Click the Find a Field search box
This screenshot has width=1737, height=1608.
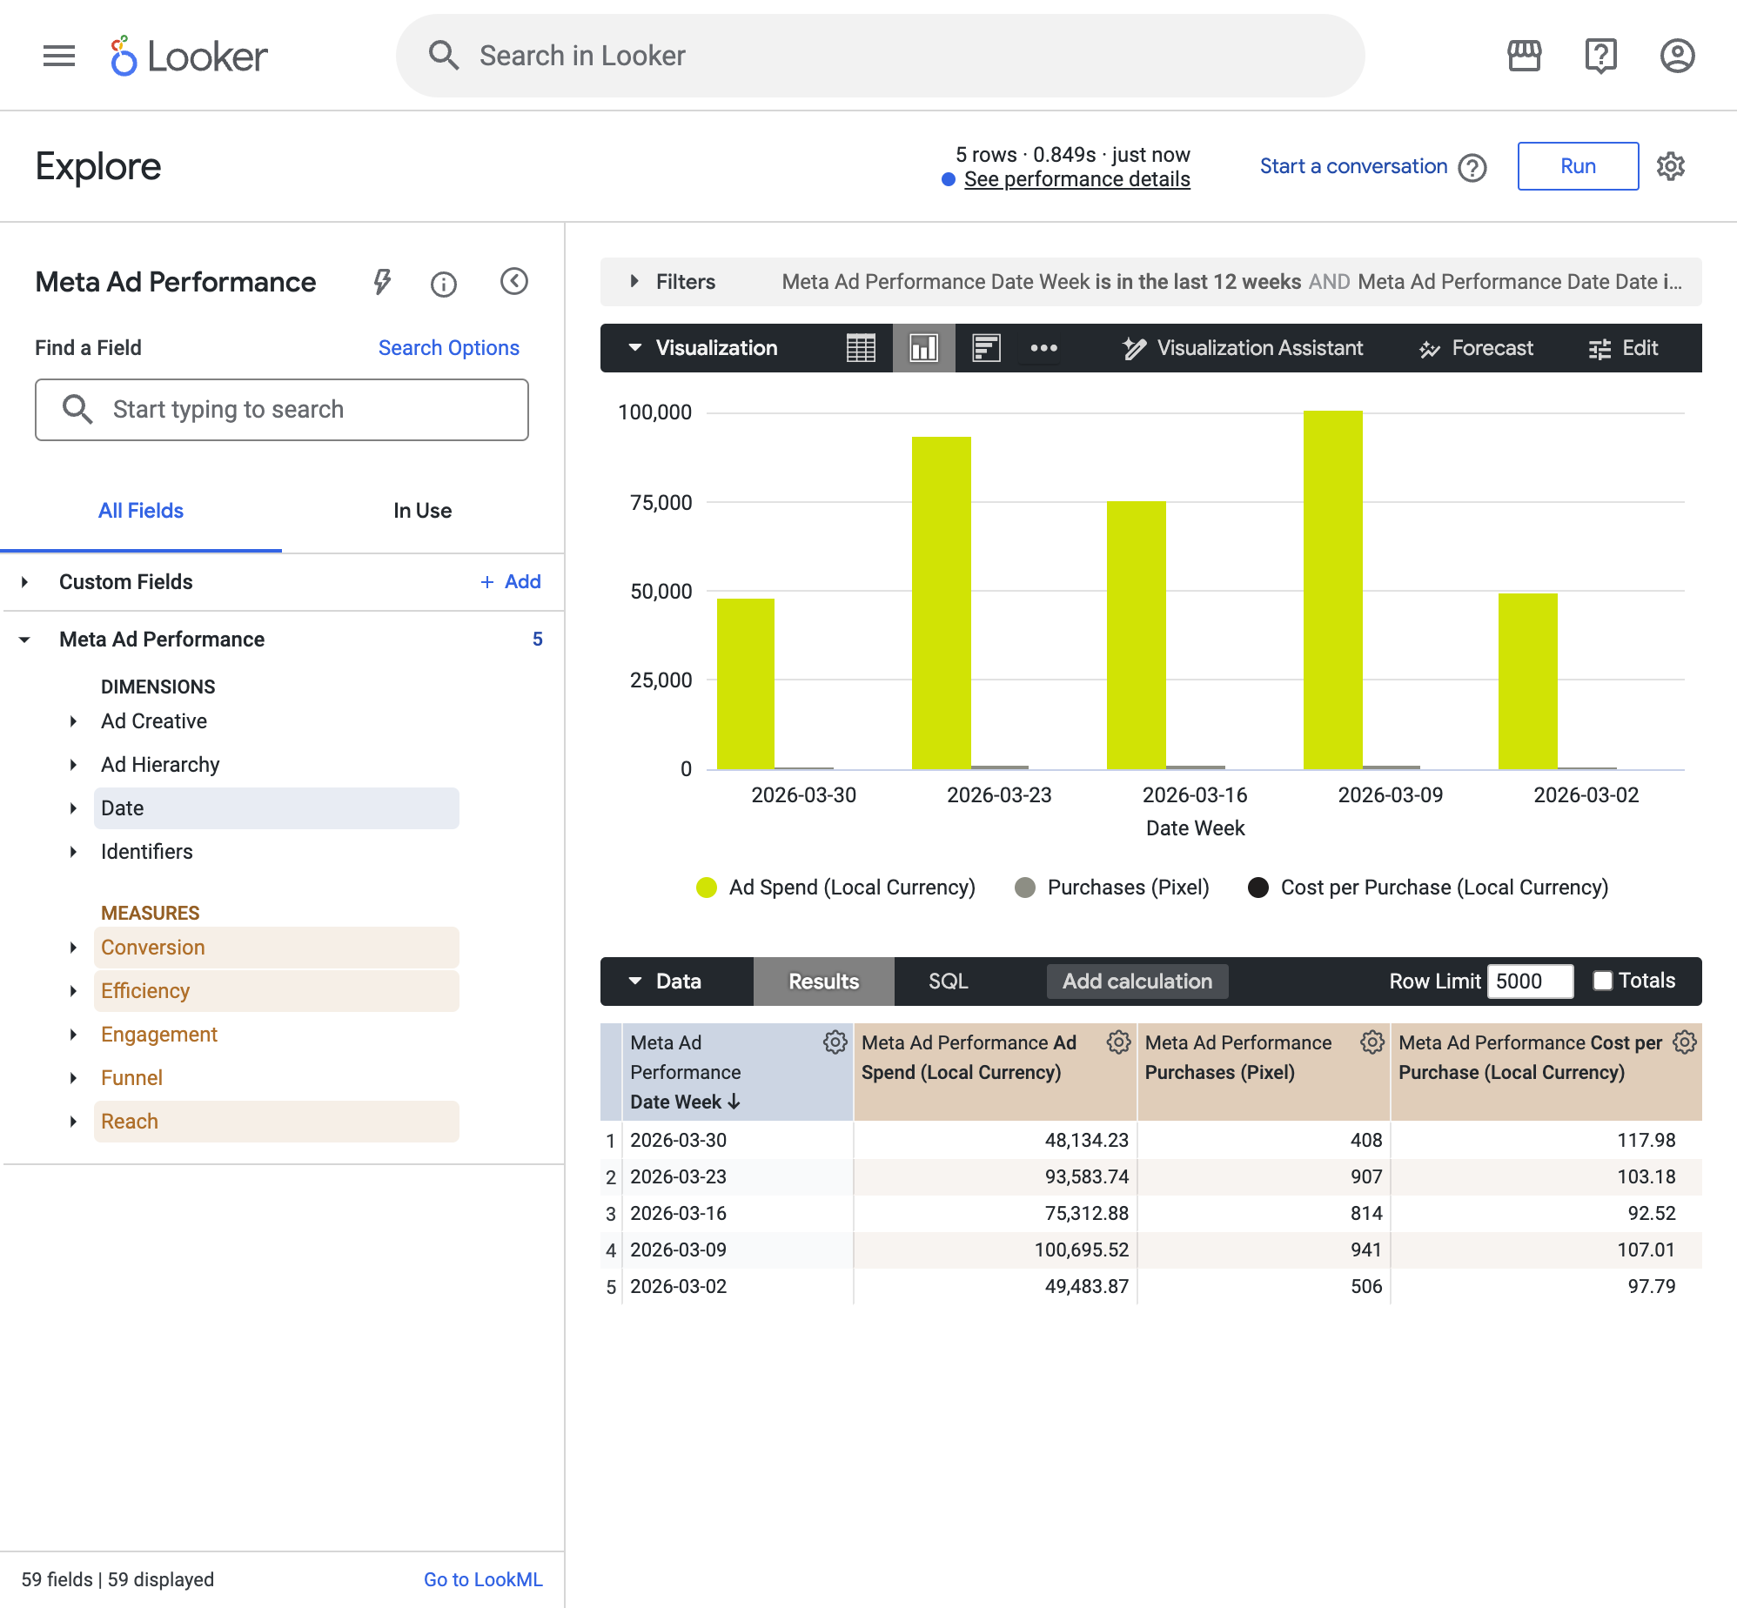(x=282, y=410)
